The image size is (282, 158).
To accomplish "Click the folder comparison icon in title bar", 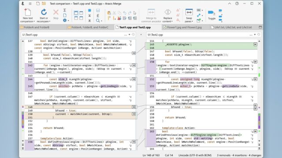I will click(x=44, y=4).
